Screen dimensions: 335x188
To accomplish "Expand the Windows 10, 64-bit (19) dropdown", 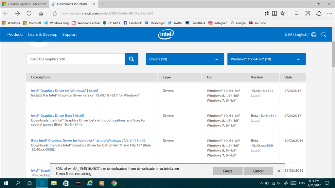I will click(266, 59).
